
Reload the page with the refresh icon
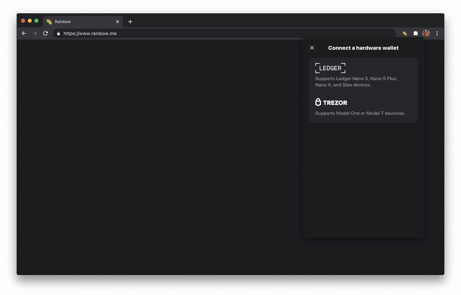[x=45, y=33]
